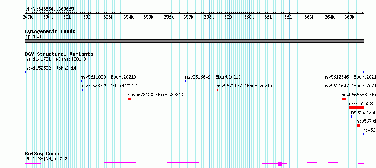Click the nsv1141721 (Alsmadi2014) variant label
The width and height of the screenshot is (376, 168).
click(x=56, y=59)
